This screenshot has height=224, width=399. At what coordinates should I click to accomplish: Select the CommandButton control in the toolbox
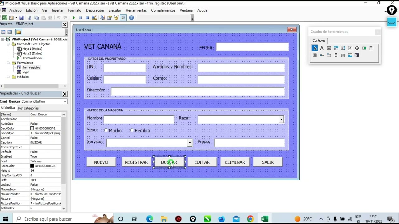click(315, 55)
